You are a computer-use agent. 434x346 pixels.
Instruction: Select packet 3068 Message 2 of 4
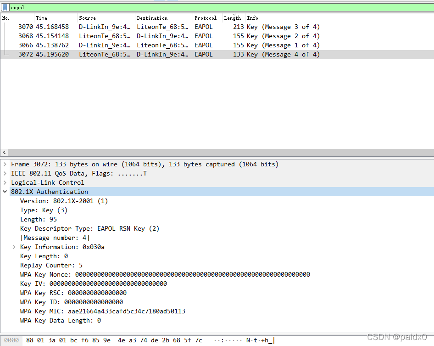click(x=217, y=36)
